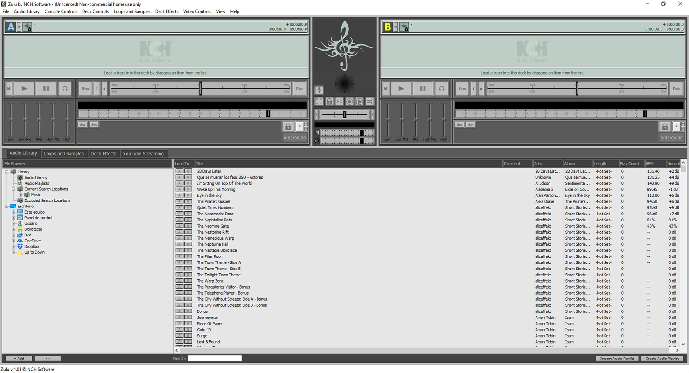Open the Deck Effects menu
Viewport: 689px width, 373px height.
pyautogui.click(x=167, y=11)
